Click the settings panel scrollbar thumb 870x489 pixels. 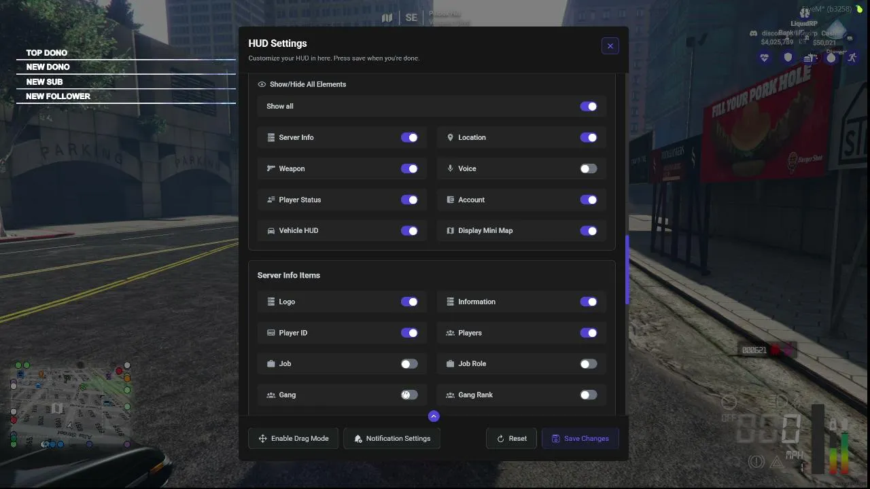tap(627, 270)
